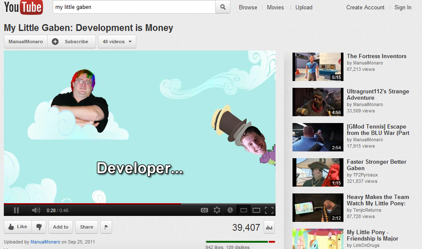This screenshot has width=422, height=249.
Task: Open ManualMonaro uploader link
Action: pos(45,242)
